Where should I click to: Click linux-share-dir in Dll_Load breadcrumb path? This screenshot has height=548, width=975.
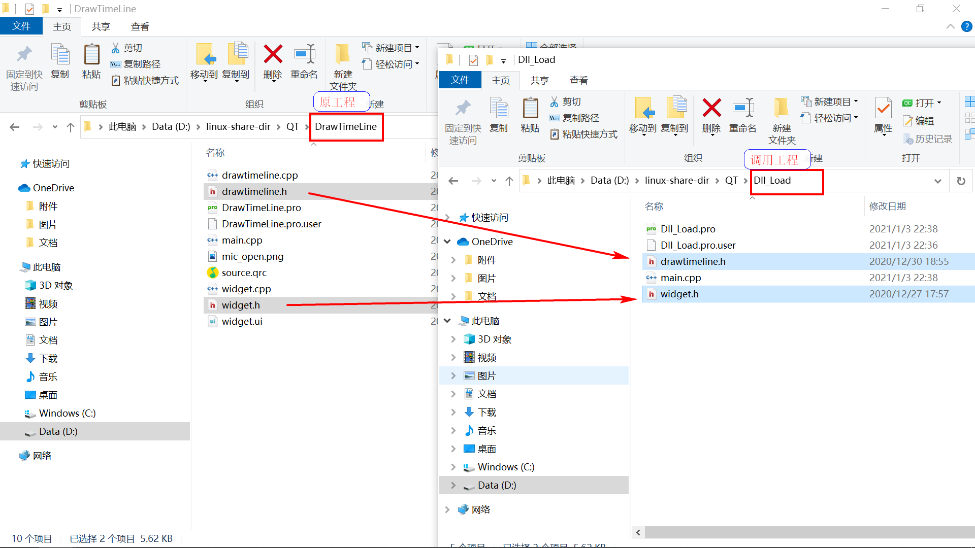(x=676, y=181)
